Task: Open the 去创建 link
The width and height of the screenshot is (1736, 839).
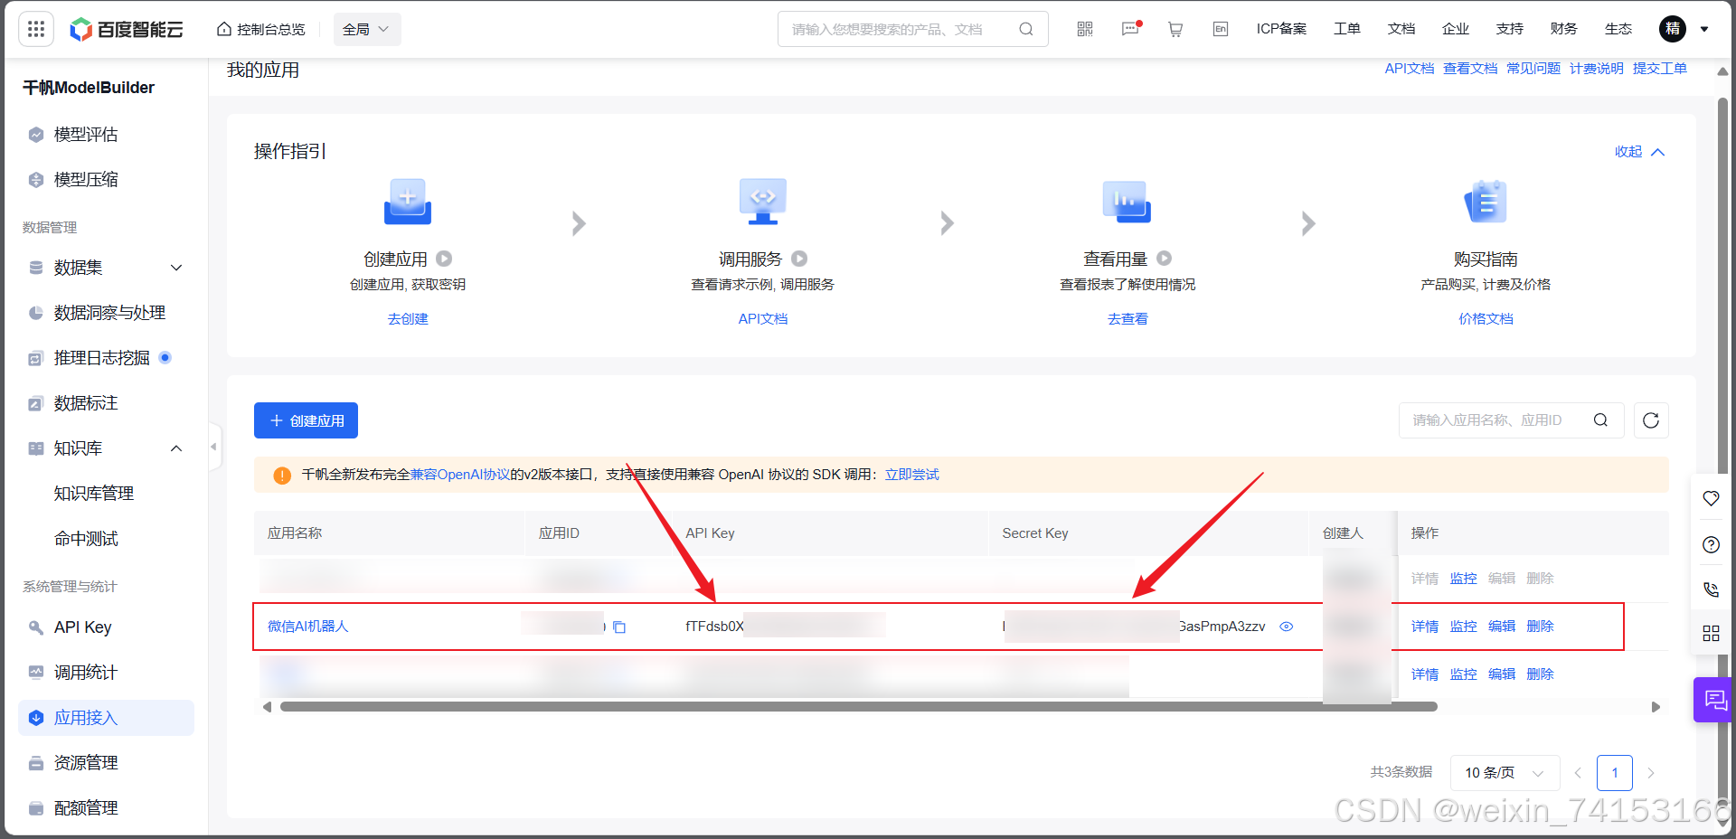Action: pos(408,319)
